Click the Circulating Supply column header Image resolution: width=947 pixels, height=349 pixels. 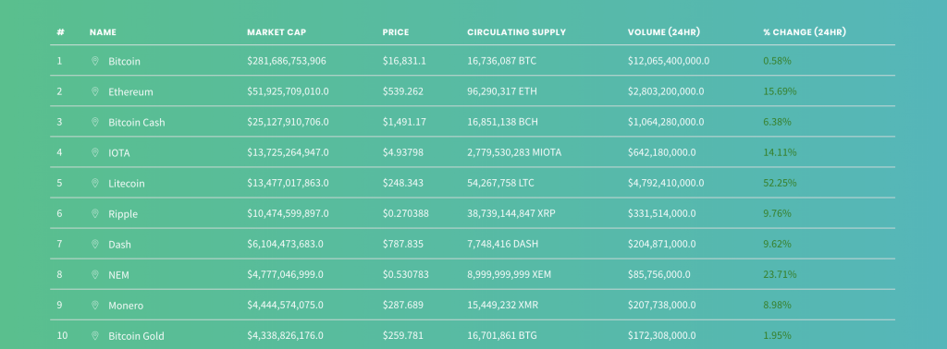tap(516, 32)
